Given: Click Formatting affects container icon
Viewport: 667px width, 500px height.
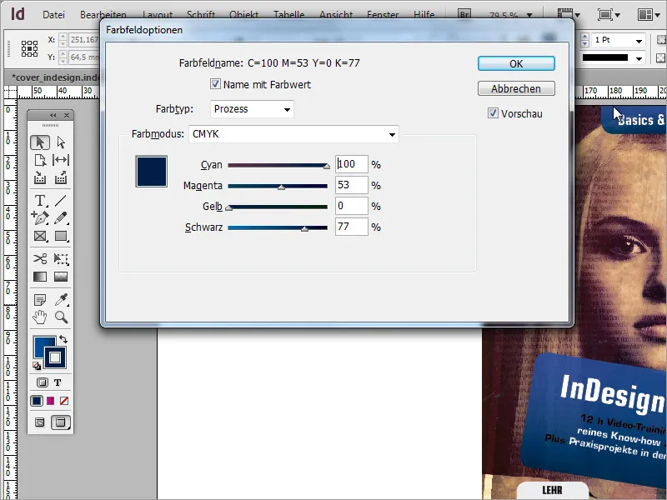Looking at the screenshot, I should 43,382.
